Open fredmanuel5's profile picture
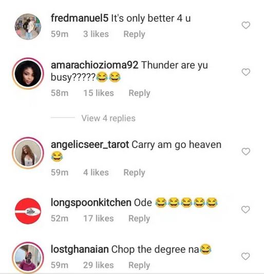Image resolution: width=264 pixels, height=274 pixels. pyautogui.click(x=28, y=27)
